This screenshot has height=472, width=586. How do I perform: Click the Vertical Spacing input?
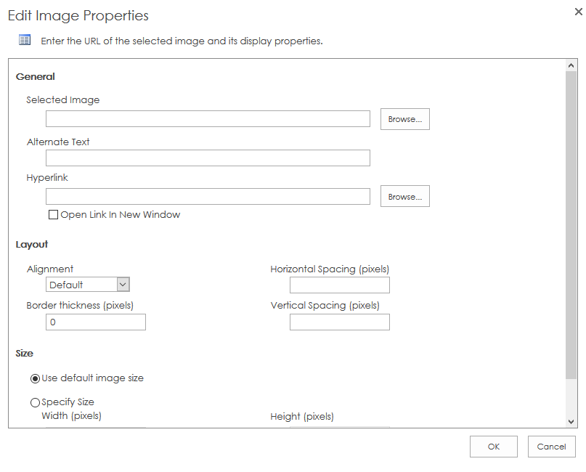click(340, 322)
